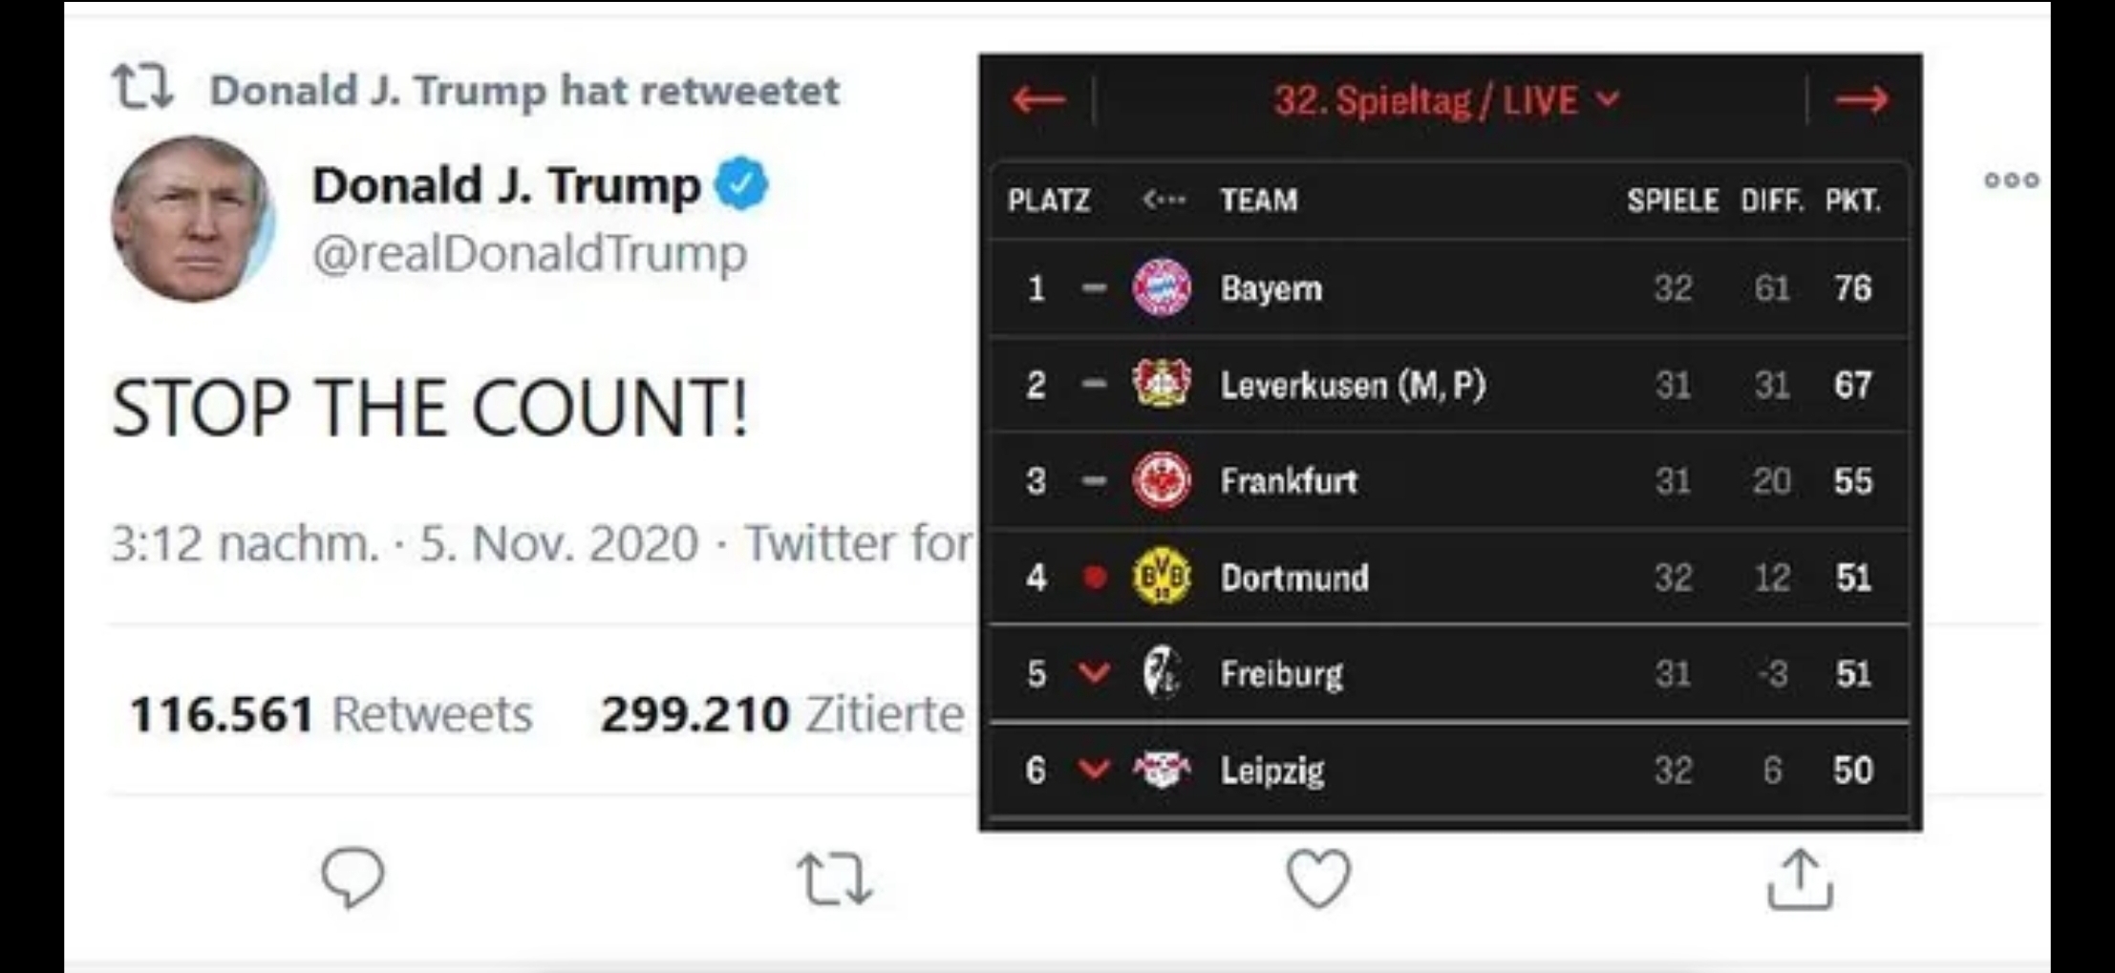Open the @realDonaldTrump handle link
Screen dimensions: 2115x973
coord(530,254)
